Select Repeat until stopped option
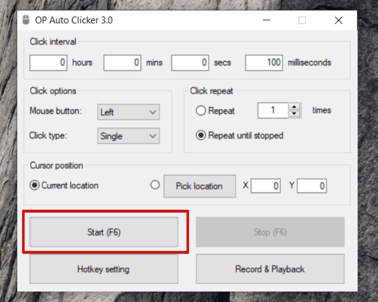This screenshot has height=302, width=378. pos(200,135)
